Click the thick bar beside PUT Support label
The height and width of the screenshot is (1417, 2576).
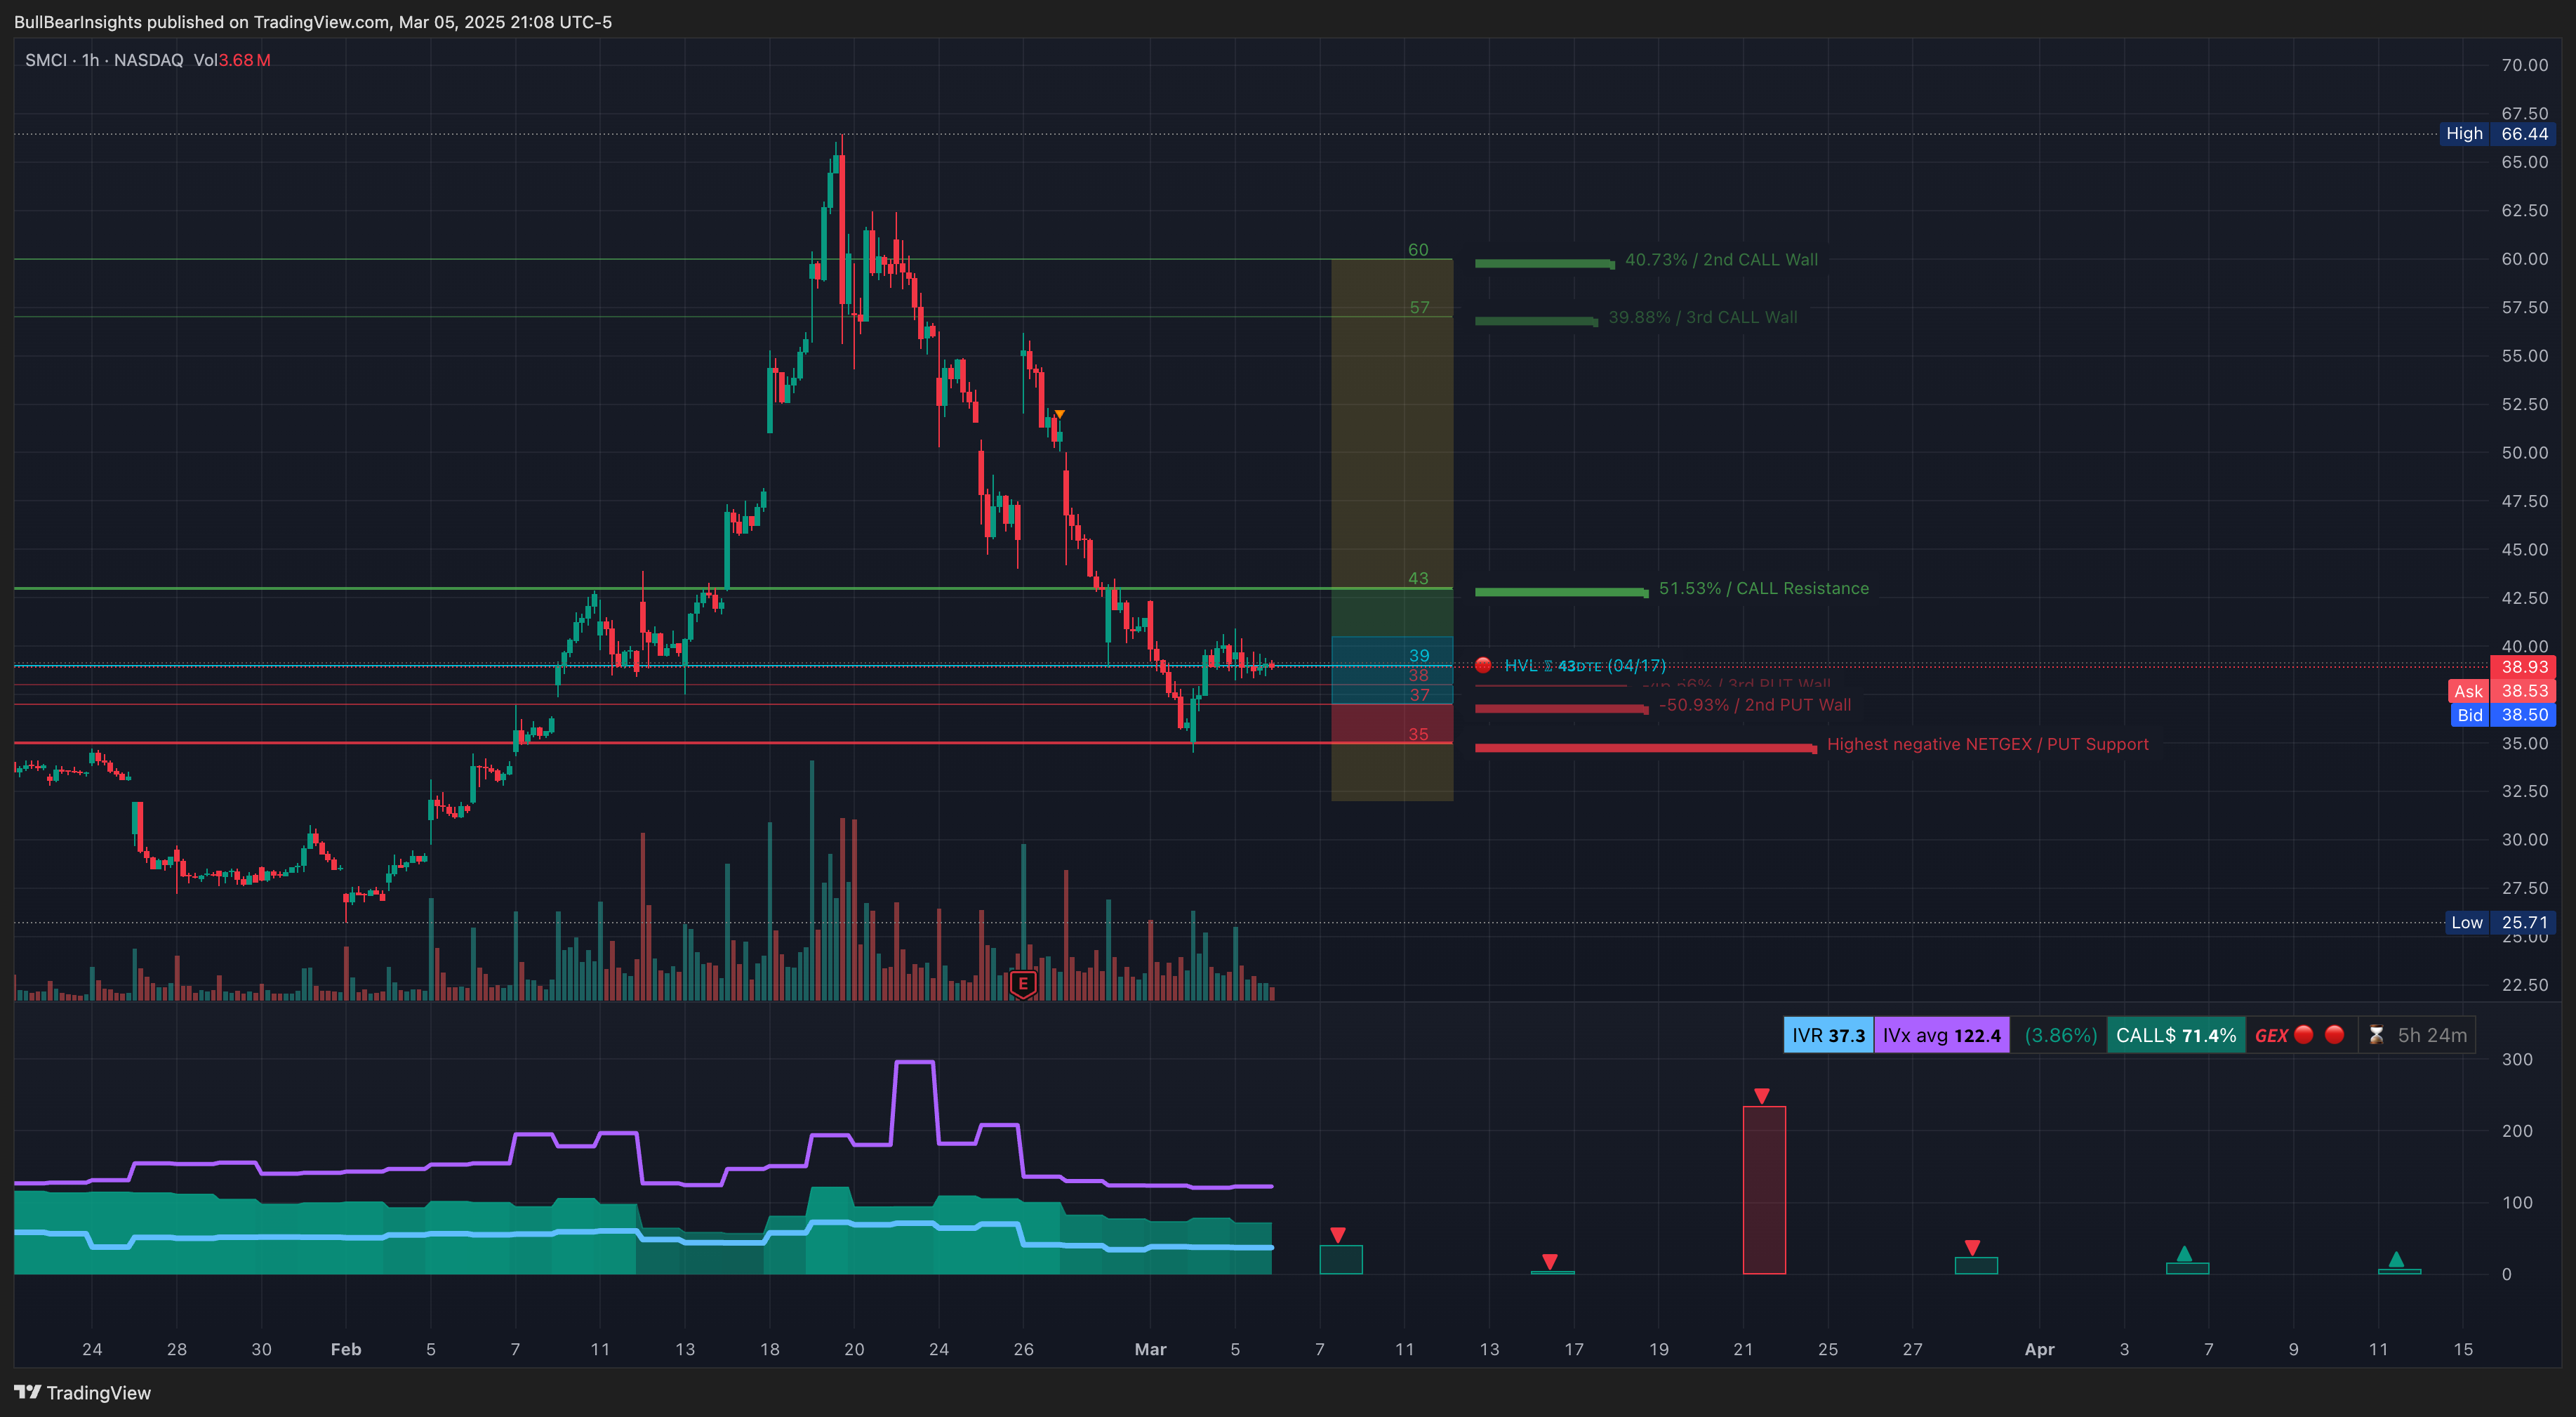[1645, 749]
